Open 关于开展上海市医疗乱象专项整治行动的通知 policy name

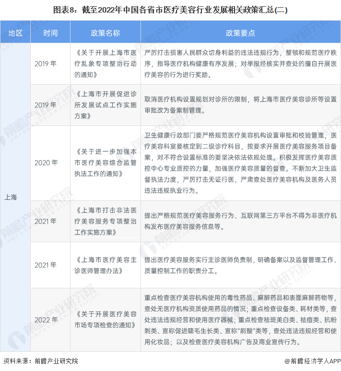(x=106, y=64)
